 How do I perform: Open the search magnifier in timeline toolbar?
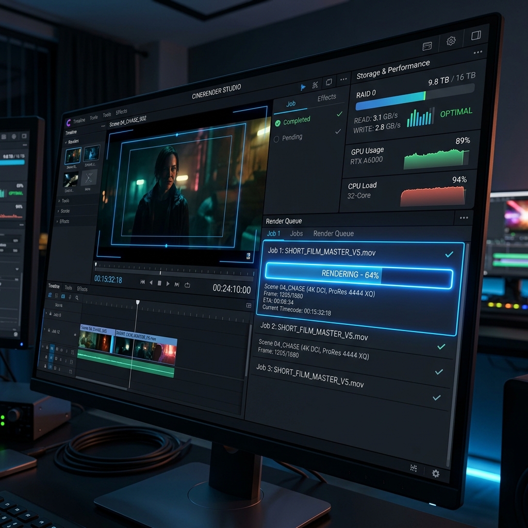coord(77,298)
